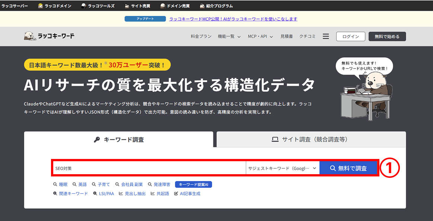Click the 紹介プログラム icon
This screenshot has width=433, height=221.
pyautogui.click(x=202, y=6)
